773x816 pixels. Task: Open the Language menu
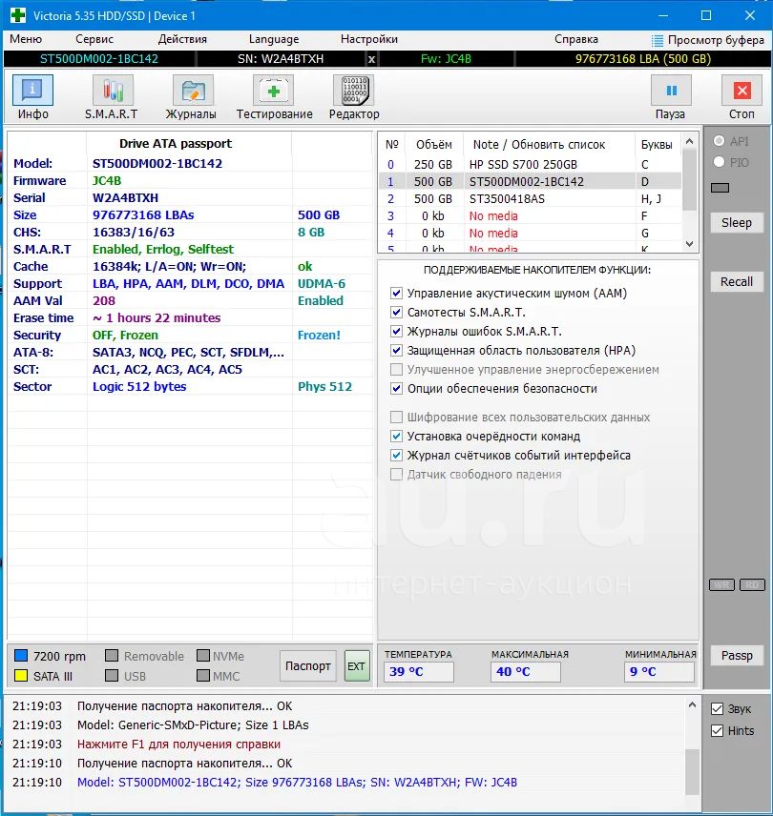[274, 39]
